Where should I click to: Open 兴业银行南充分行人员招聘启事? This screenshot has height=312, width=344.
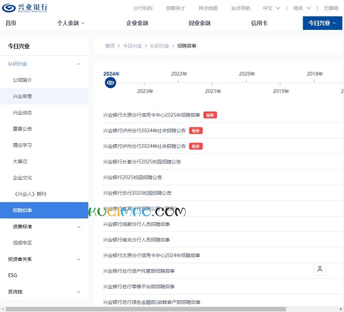coord(136,240)
